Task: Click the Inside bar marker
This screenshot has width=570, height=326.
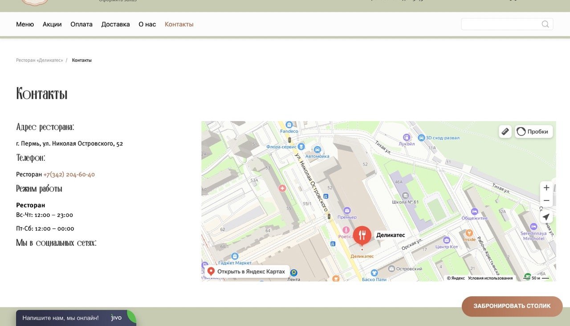Action: 469,233
